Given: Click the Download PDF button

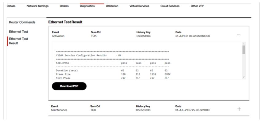Looking at the screenshot, I should point(69,86).
